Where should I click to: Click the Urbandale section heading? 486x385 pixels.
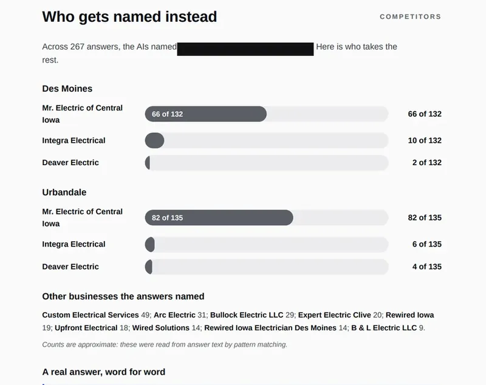coord(64,192)
